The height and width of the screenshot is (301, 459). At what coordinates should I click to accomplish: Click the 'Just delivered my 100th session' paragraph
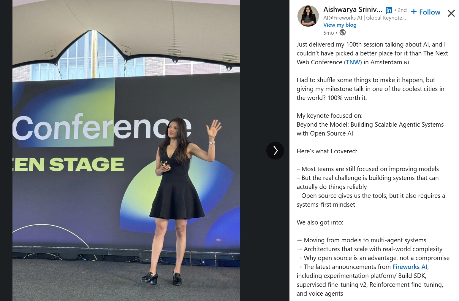(x=372, y=53)
